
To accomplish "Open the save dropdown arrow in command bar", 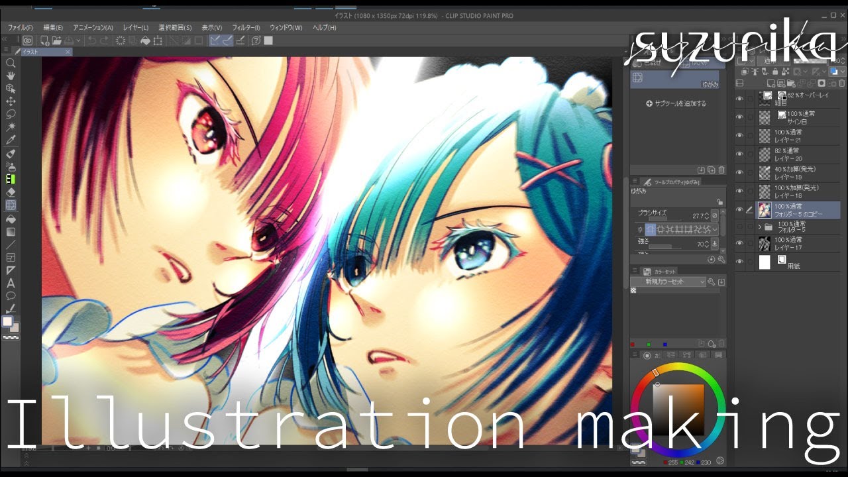I will [79, 40].
